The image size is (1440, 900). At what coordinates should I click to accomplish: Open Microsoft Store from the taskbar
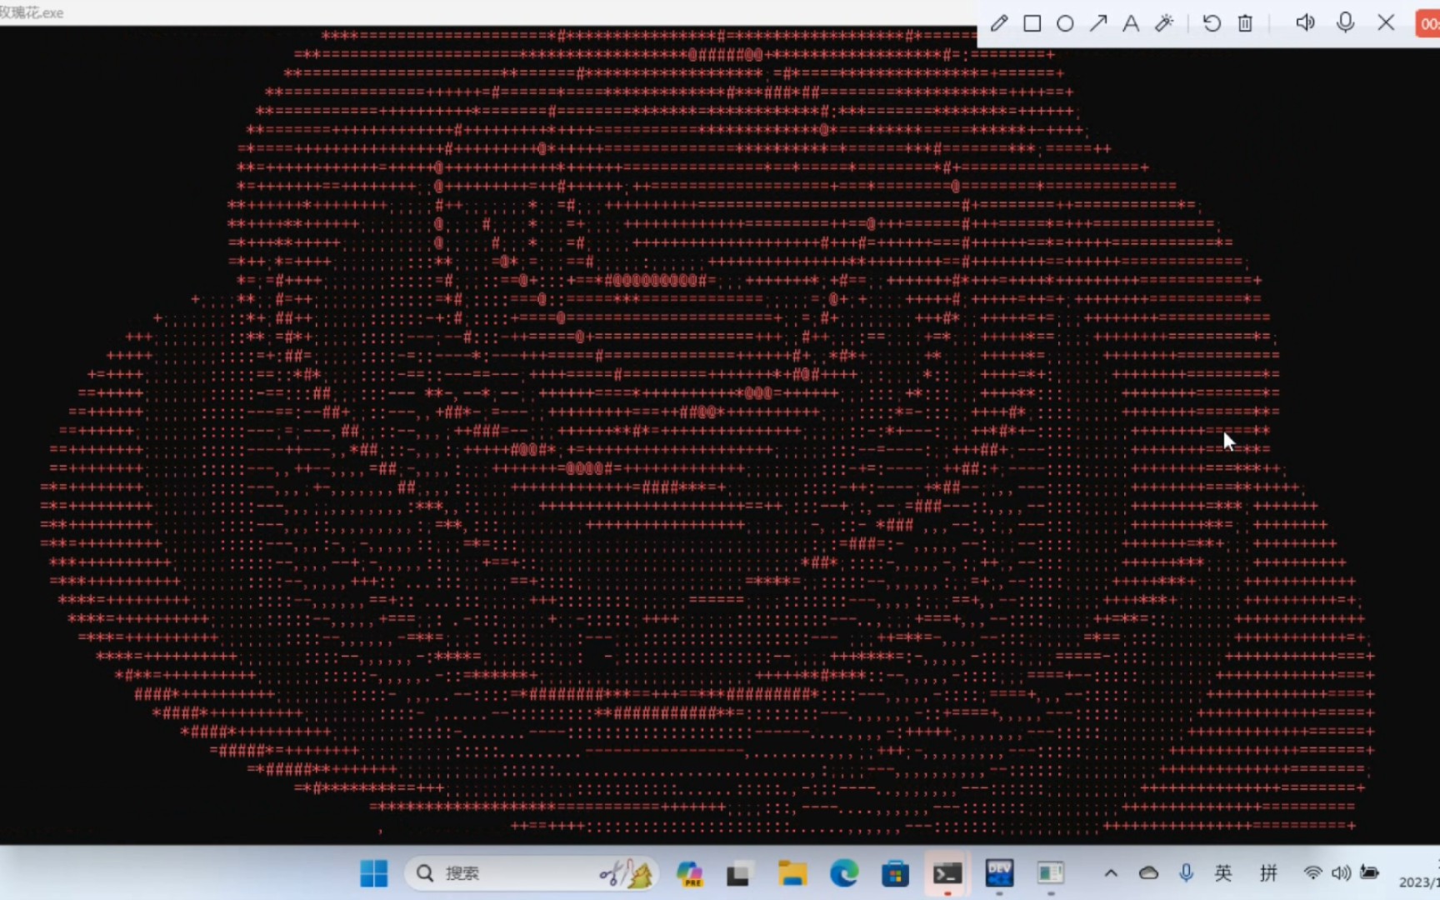tap(895, 872)
